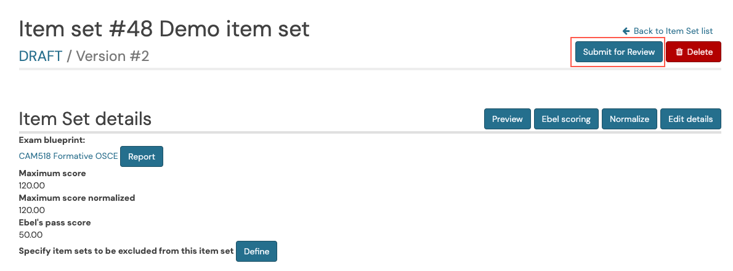Click the trash can icon on Delete
Viewport: 733px width, 271px height.
tap(679, 52)
